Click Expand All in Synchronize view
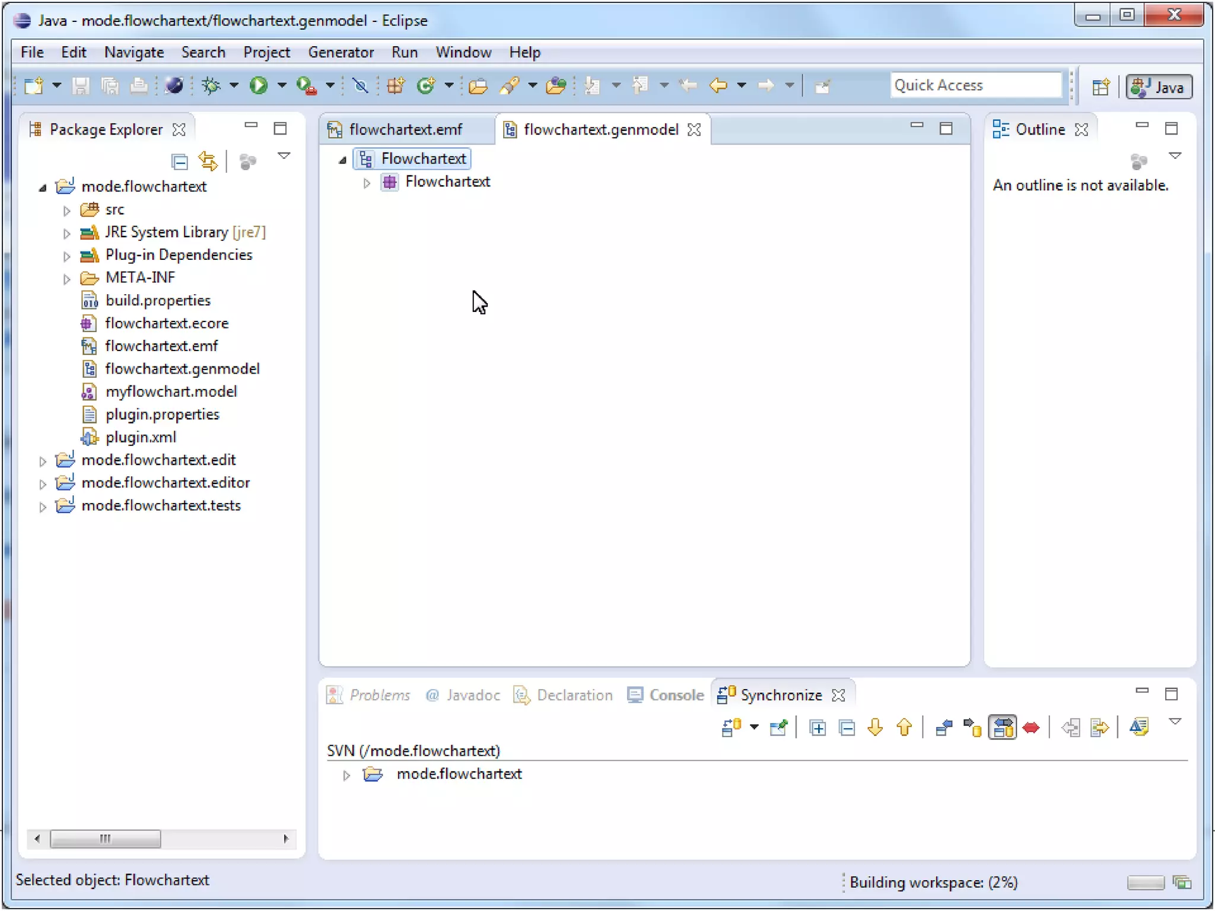This screenshot has height=911, width=1215. pos(818,728)
